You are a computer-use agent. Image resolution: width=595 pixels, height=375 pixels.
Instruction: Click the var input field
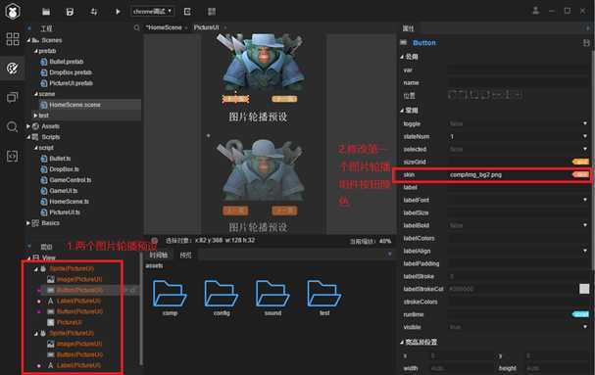(519, 70)
